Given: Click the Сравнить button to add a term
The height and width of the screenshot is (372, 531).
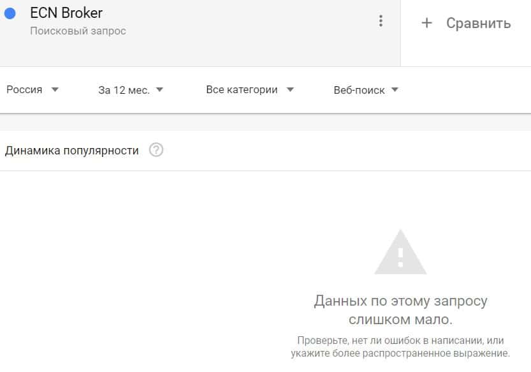Looking at the screenshot, I should click(466, 23).
